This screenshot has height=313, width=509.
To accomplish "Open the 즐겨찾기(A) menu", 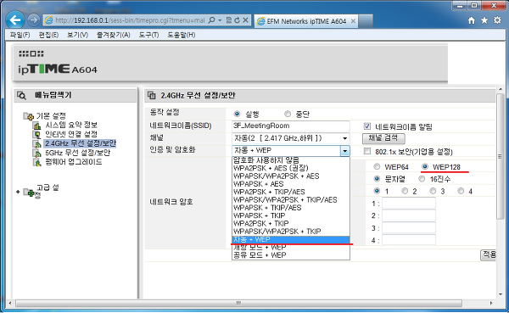I will click(x=114, y=35).
